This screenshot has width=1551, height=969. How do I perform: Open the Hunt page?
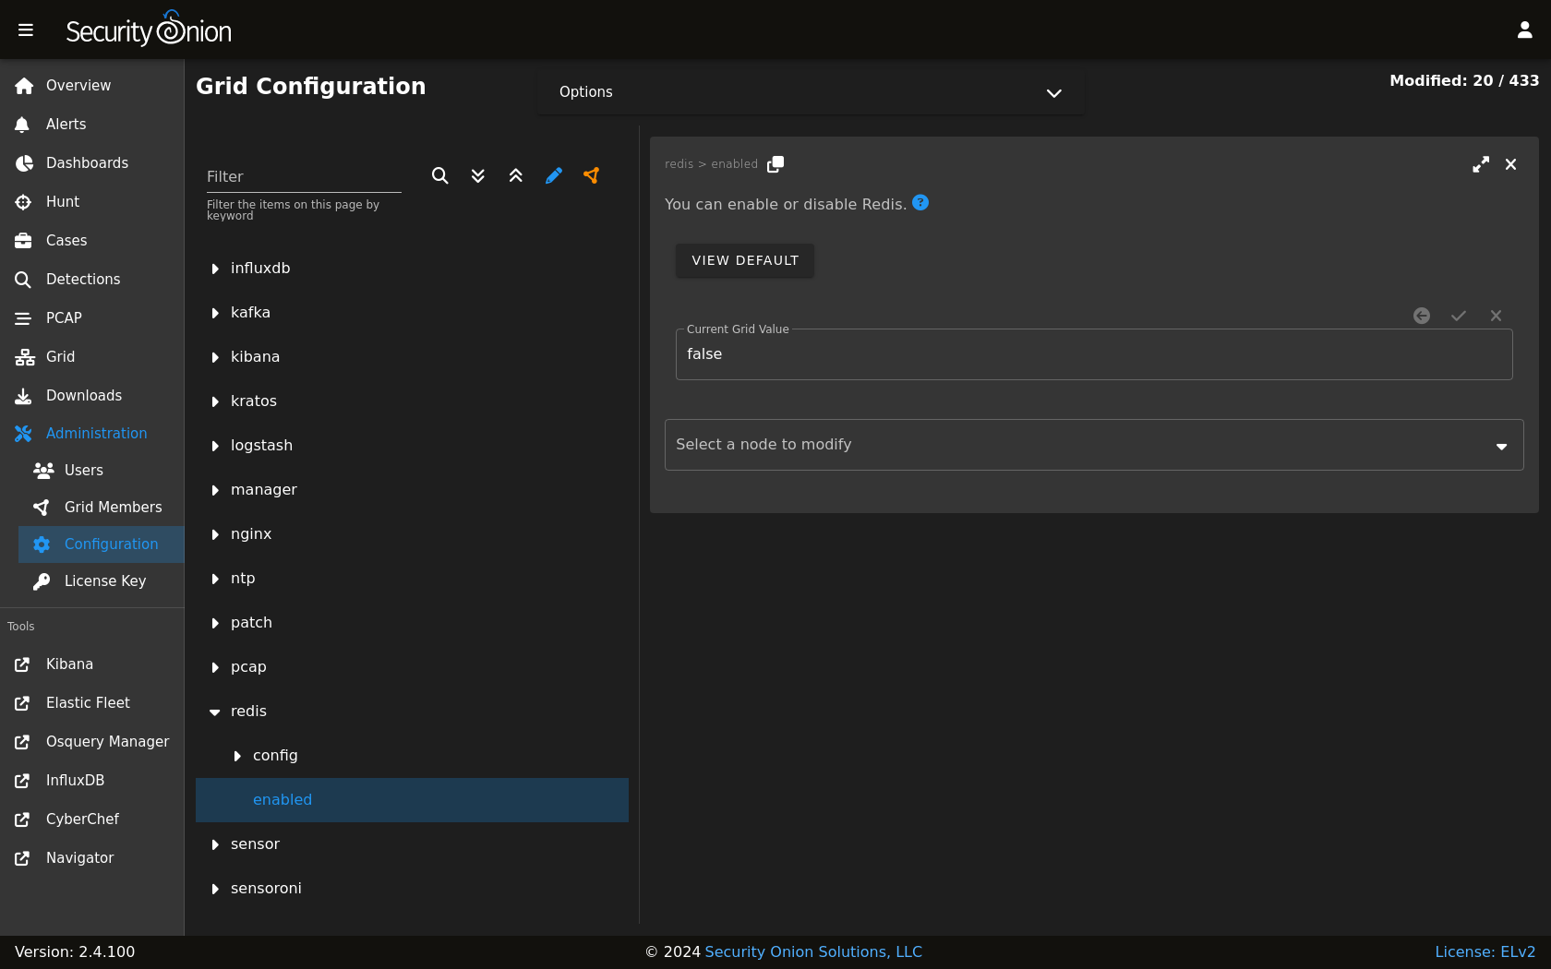click(92, 202)
